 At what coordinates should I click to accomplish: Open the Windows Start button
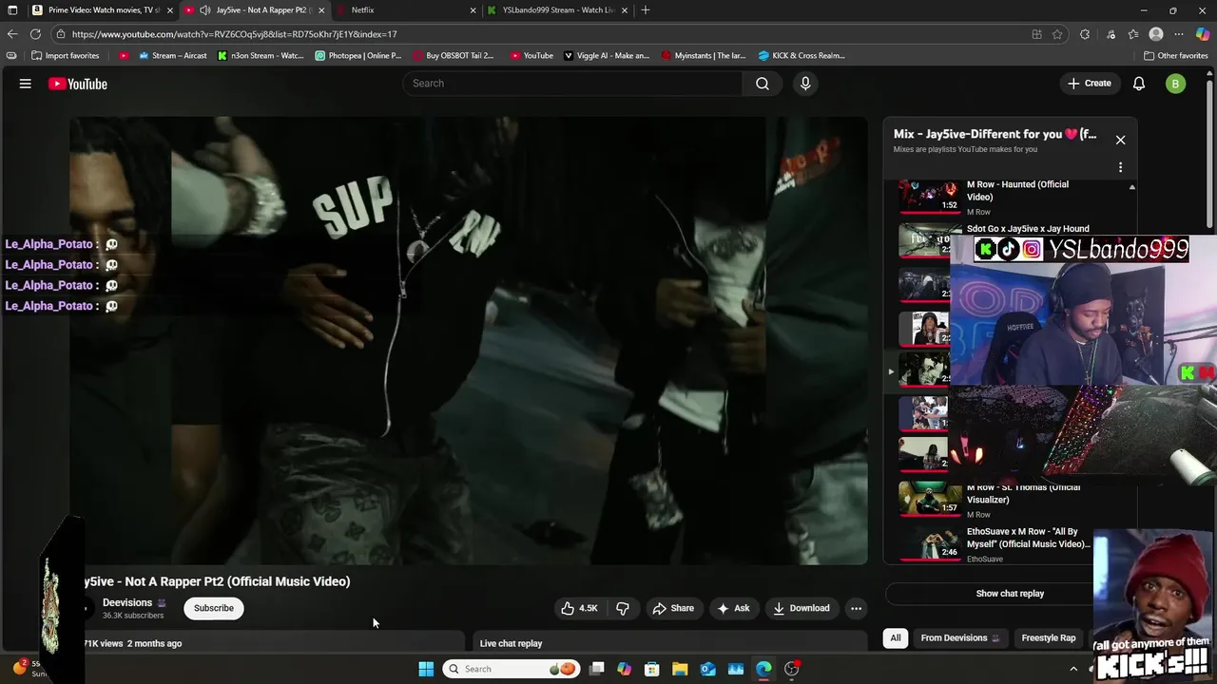pyautogui.click(x=426, y=669)
